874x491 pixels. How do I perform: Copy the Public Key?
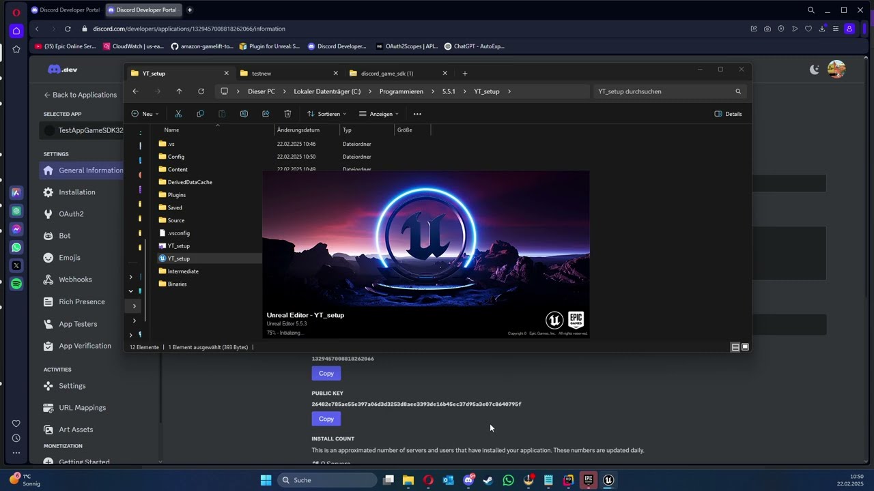coord(326,419)
